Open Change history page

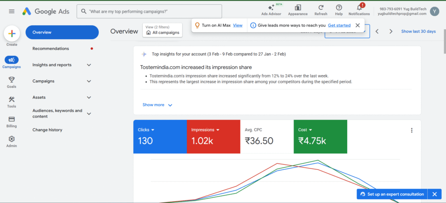(x=47, y=130)
